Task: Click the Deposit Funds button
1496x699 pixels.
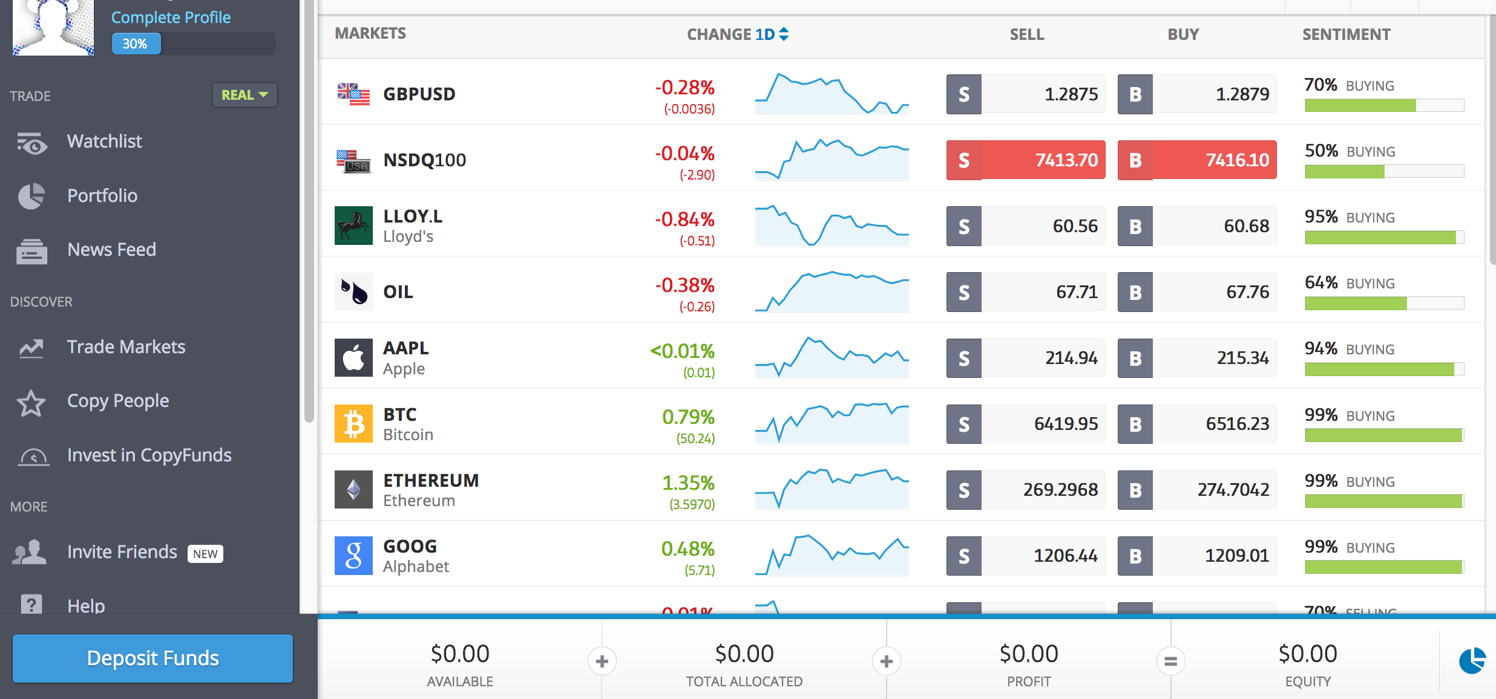Action: point(153,658)
